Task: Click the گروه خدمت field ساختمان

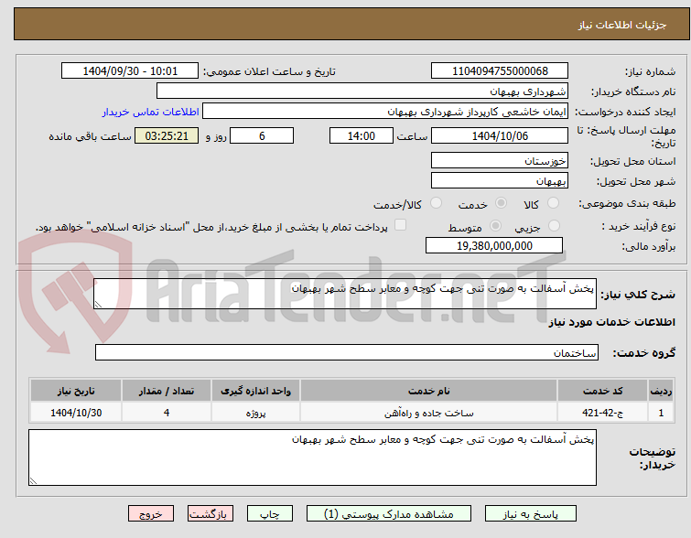Action: [x=347, y=352]
